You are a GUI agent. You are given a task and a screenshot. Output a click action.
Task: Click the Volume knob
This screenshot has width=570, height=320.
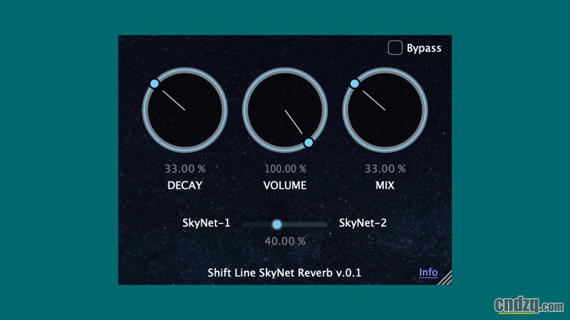point(285,110)
